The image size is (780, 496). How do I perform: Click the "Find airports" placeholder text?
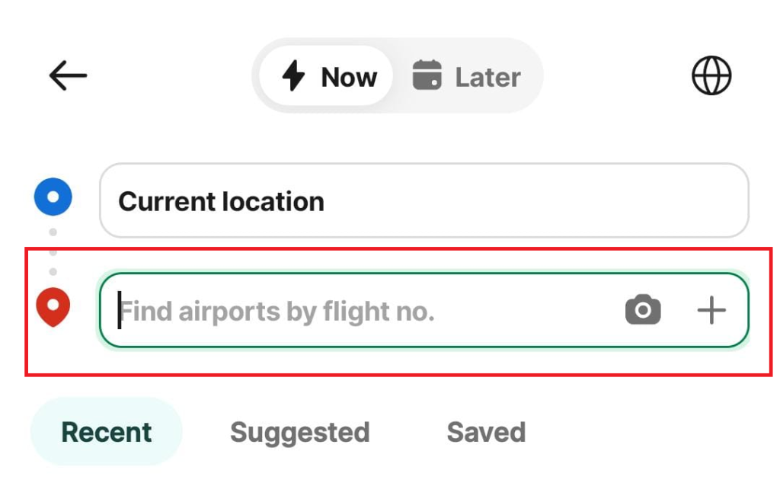point(200,312)
